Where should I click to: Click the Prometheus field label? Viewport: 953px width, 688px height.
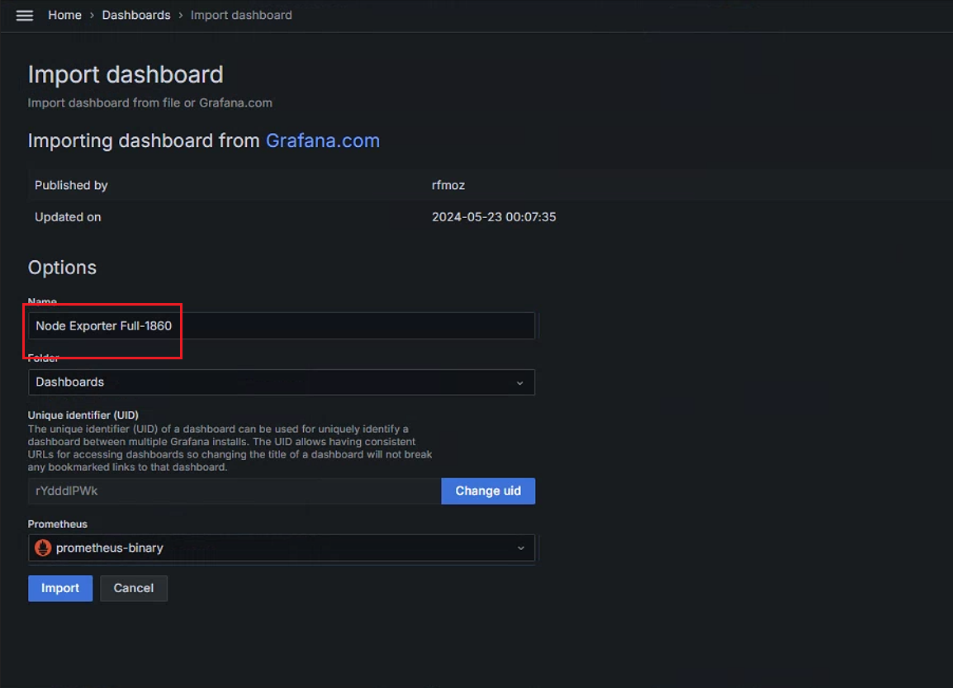pos(58,524)
